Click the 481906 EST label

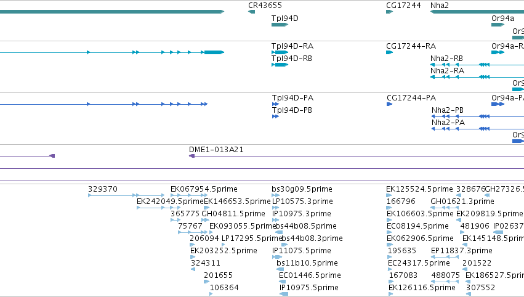click(475, 226)
